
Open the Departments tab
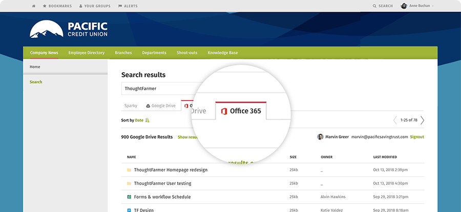click(x=154, y=53)
